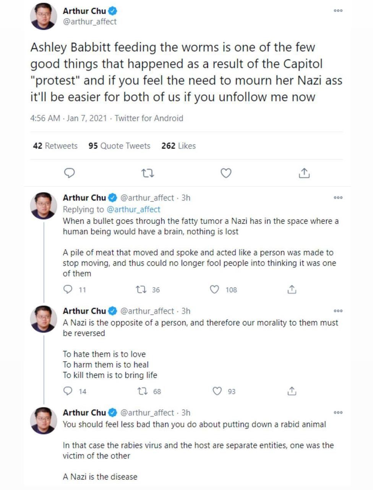Open more options on rabid animal reply
Image resolution: width=373 pixels, height=490 pixels.
click(x=338, y=413)
